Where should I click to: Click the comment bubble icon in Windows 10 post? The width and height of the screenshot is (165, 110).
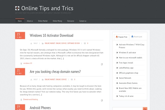coord(85,43)
